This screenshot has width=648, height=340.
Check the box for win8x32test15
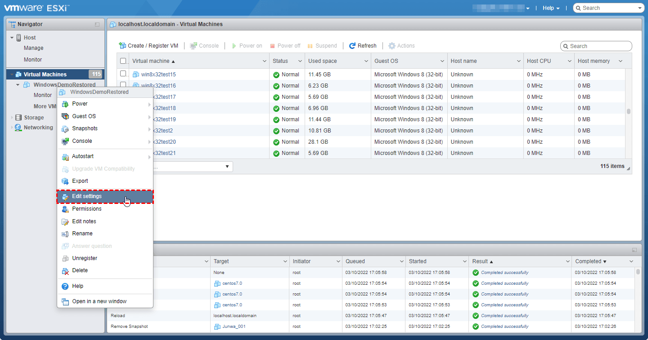pyautogui.click(x=123, y=74)
